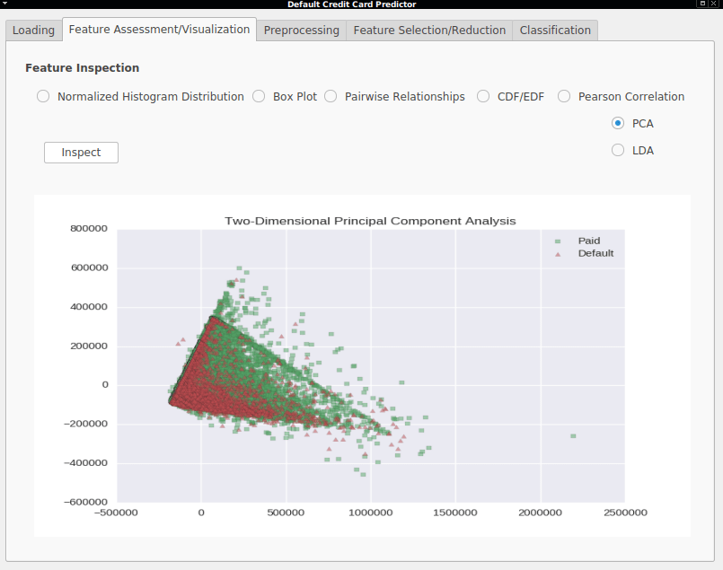Choose Pearson Correlation option
This screenshot has width=723, height=570.
[x=564, y=96]
